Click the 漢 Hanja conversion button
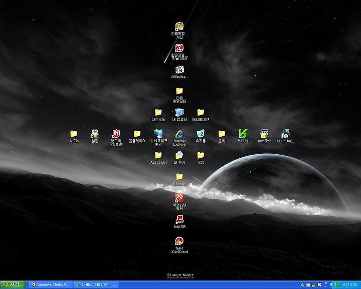 click(308, 285)
